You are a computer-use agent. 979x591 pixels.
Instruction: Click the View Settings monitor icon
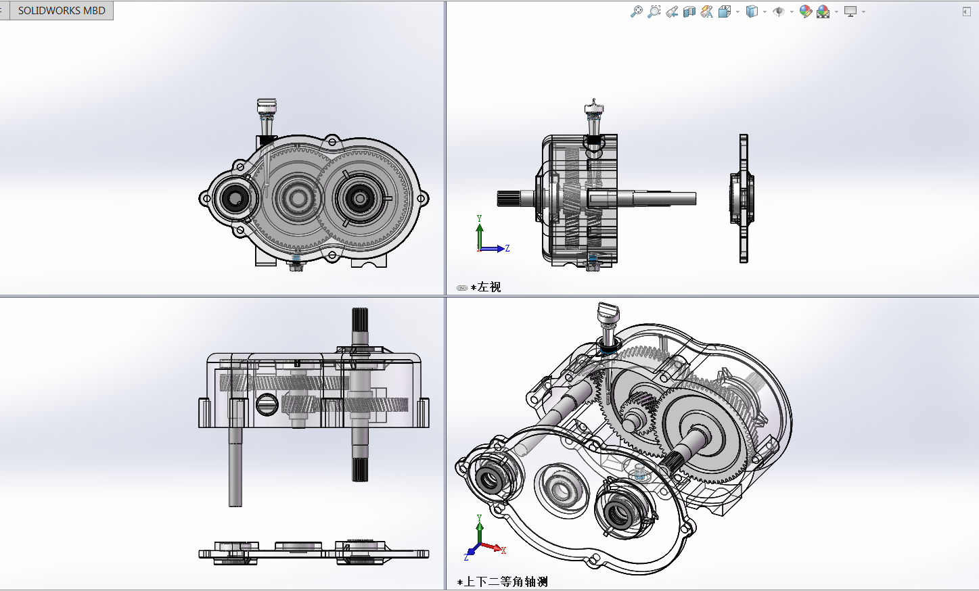pyautogui.click(x=850, y=11)
